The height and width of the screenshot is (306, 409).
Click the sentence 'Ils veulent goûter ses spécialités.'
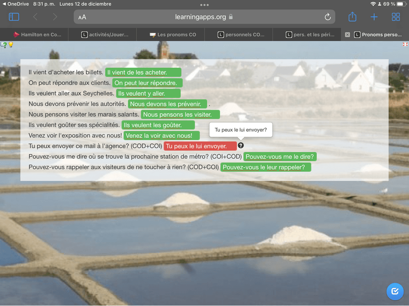point(74,125)
